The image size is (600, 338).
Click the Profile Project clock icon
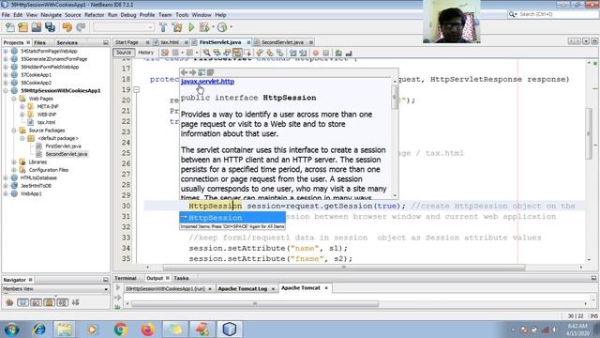(x=222, y=27)
